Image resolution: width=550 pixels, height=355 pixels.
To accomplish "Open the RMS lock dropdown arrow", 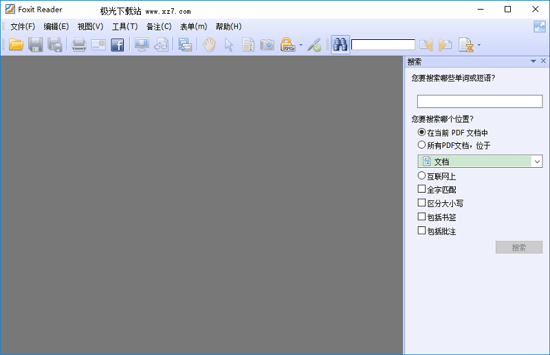I will coord(301,45).
